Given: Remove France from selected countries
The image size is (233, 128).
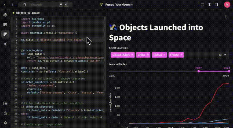Looking at the screenshot, I should (x=181, y=55).
